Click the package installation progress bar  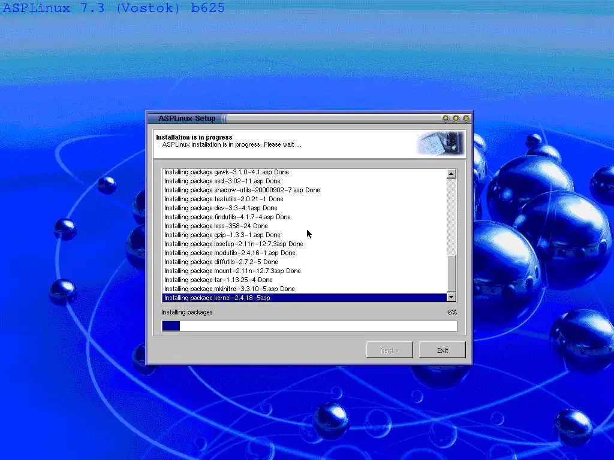(309, 326)
